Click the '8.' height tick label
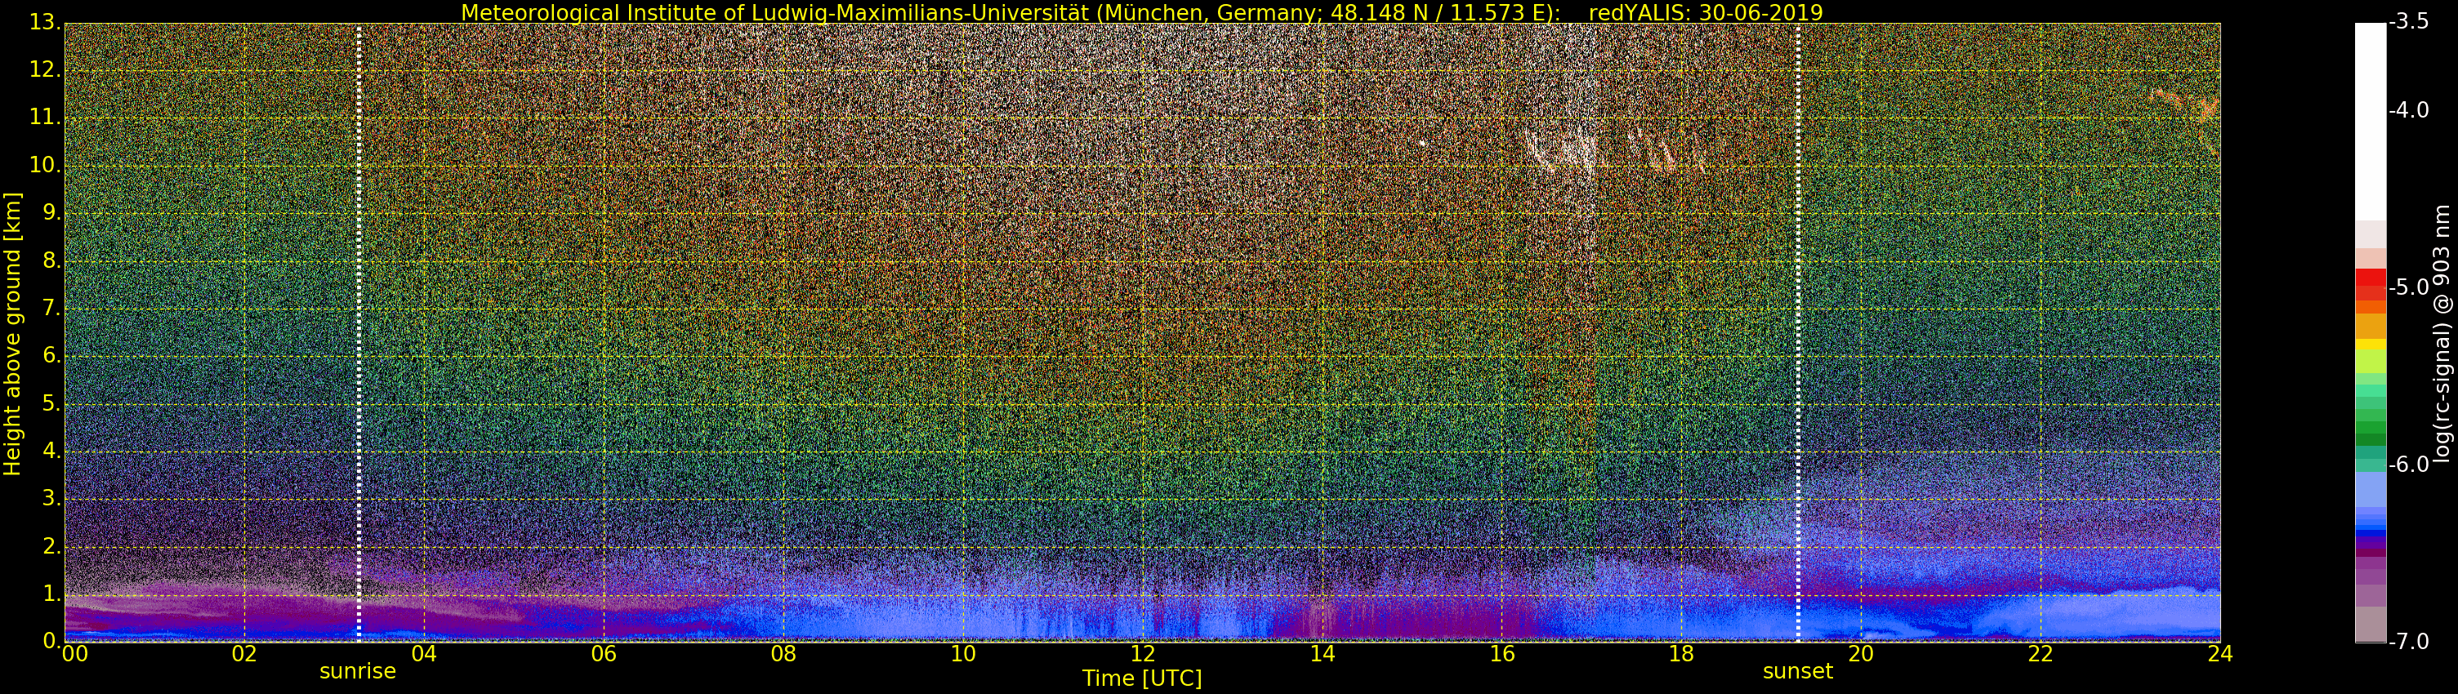The height and width of the screenshot is (694, 2458). pos(51,260)
